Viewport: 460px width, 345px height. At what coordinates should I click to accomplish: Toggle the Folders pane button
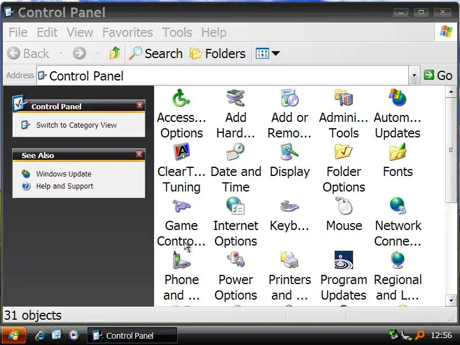click(x=218, y=53)
